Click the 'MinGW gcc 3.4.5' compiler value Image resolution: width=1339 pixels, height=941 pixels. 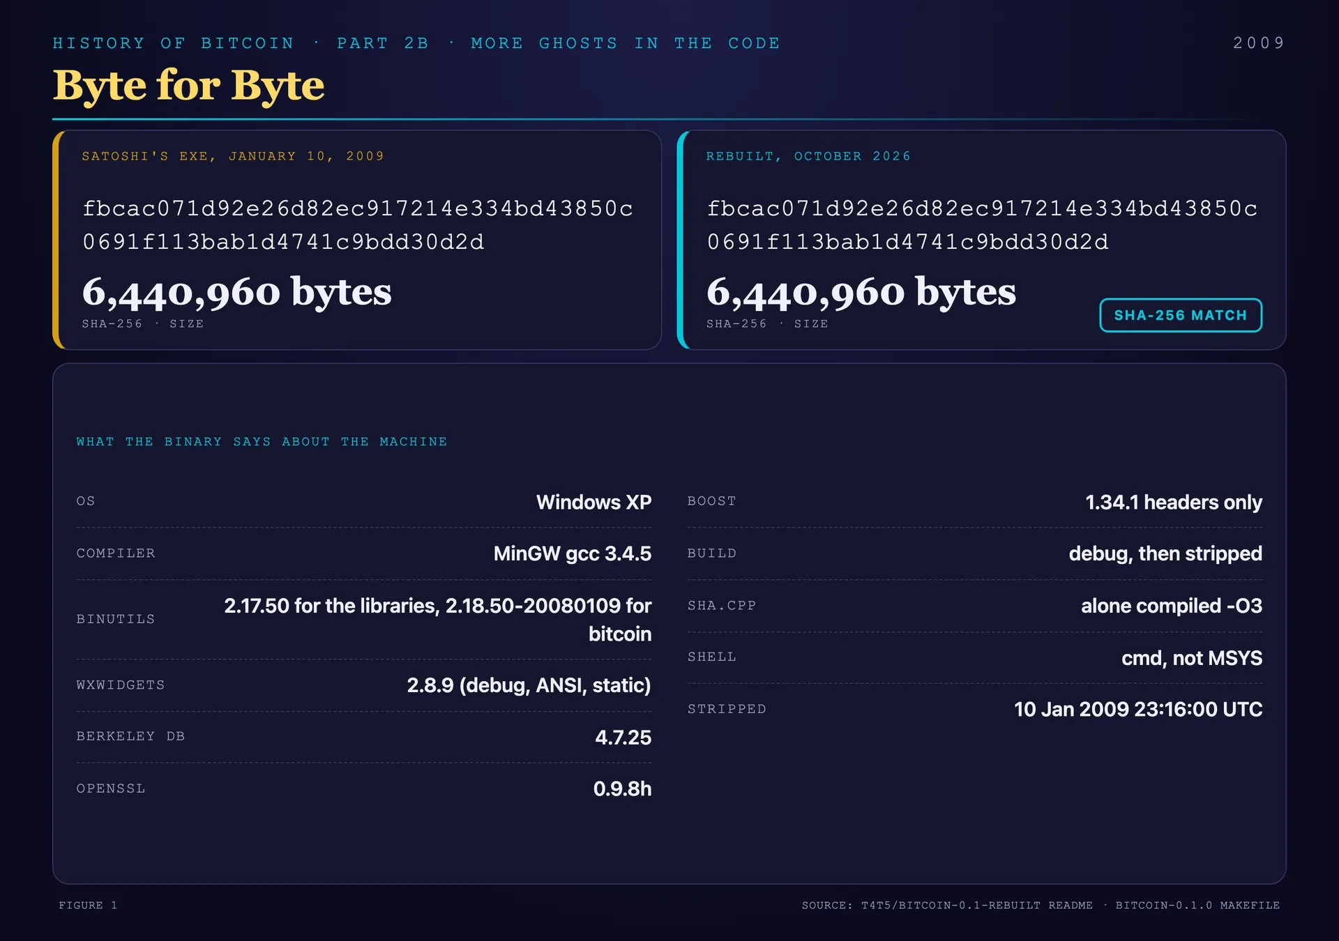[x=573, y=553]
